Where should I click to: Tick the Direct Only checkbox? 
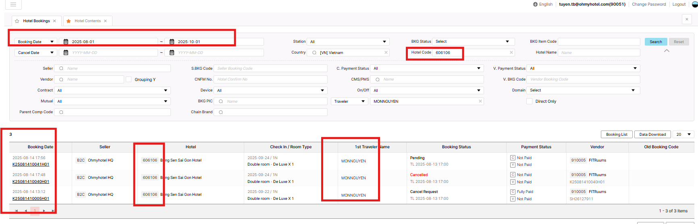coord(529,101)
